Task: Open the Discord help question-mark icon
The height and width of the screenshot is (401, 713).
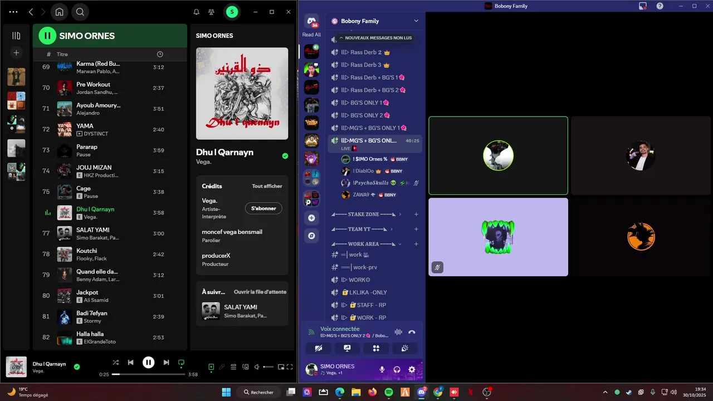Action: 660,6
